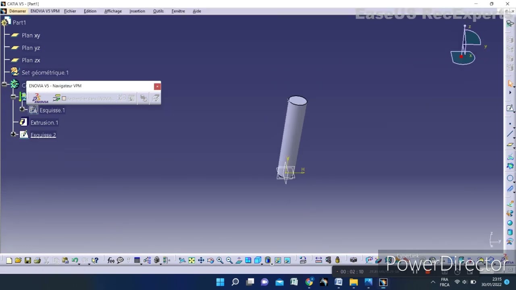516x290 pixels.
Task: Capture image with camera icon
Action: (x=354, y=261)
